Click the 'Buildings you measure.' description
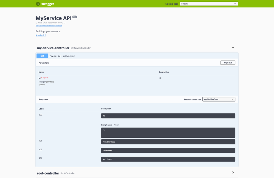Image resolution: width=274 pixels, height=178 pixels. tap(48, 32)
